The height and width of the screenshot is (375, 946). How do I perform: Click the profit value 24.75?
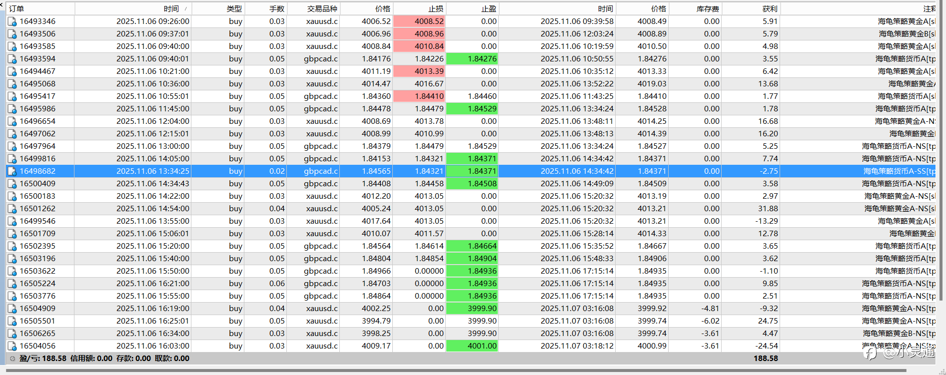(x=768, y=321)
